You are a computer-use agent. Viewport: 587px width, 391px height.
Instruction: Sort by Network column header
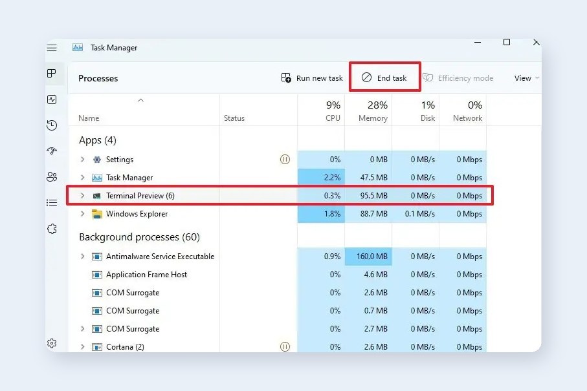tap(463, 111)
